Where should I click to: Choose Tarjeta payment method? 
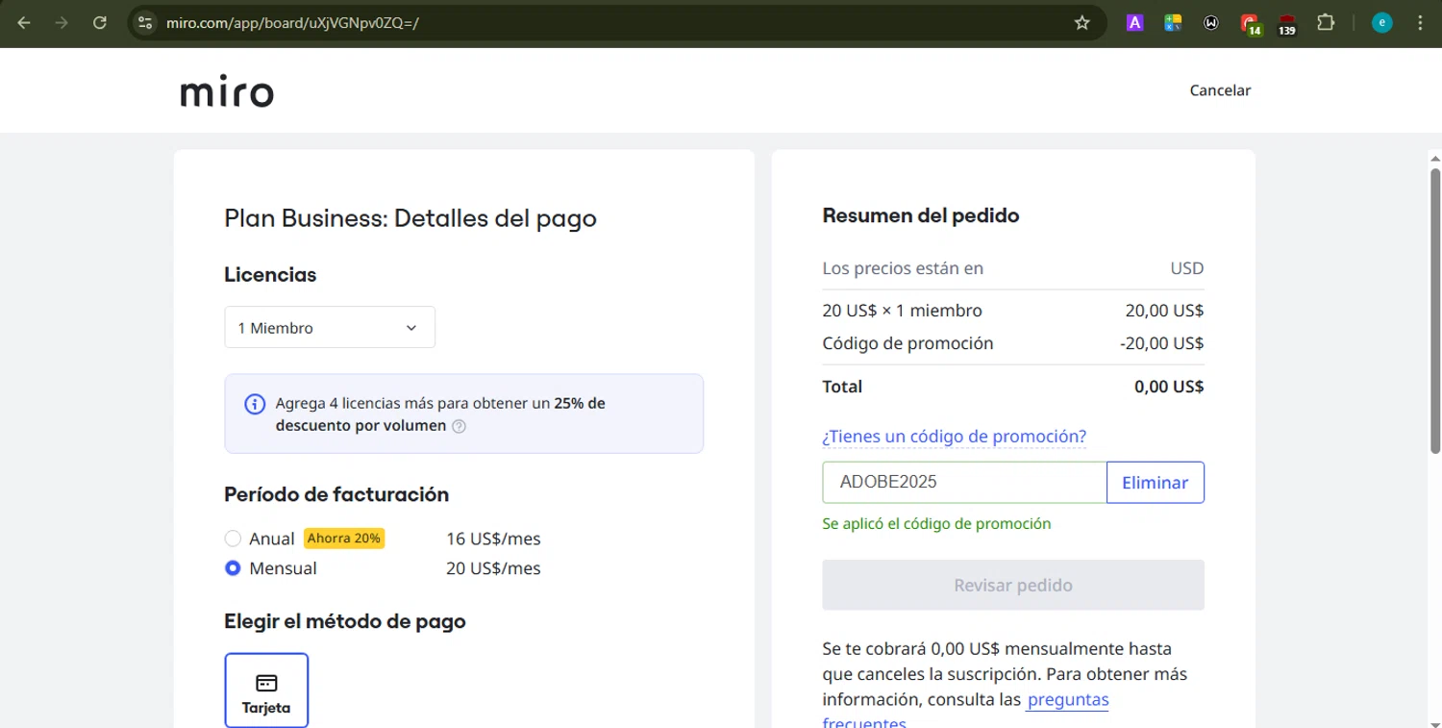coord(266,690)
